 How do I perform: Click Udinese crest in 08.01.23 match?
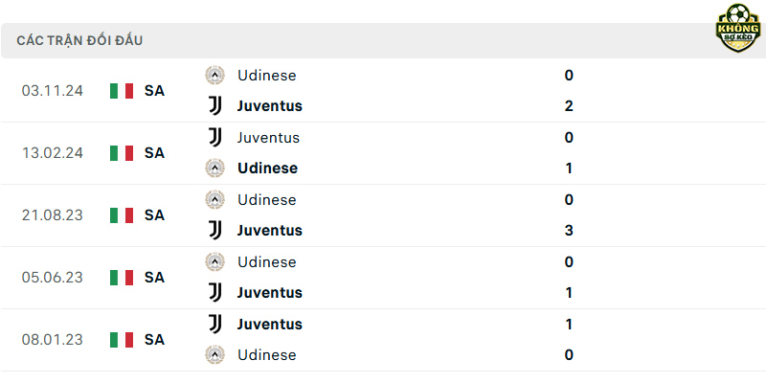214,354
